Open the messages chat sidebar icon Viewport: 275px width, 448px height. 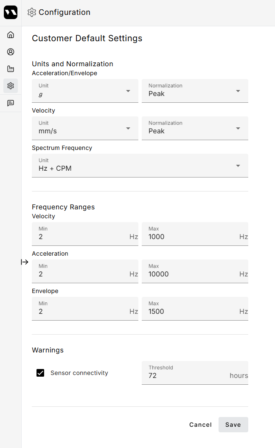click(11, 103)
